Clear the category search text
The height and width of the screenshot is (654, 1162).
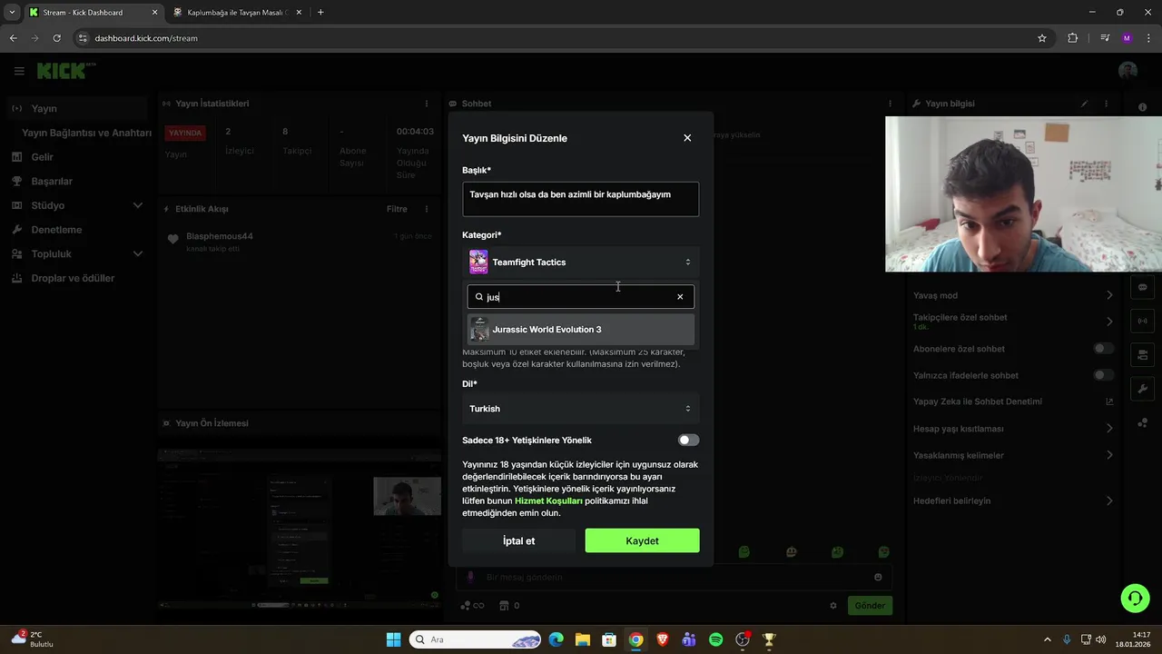(x=680, y=297)
